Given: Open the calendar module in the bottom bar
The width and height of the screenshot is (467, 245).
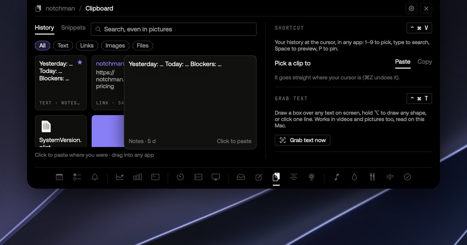Looking at the screenshot, I should click(x=59, y=177).
